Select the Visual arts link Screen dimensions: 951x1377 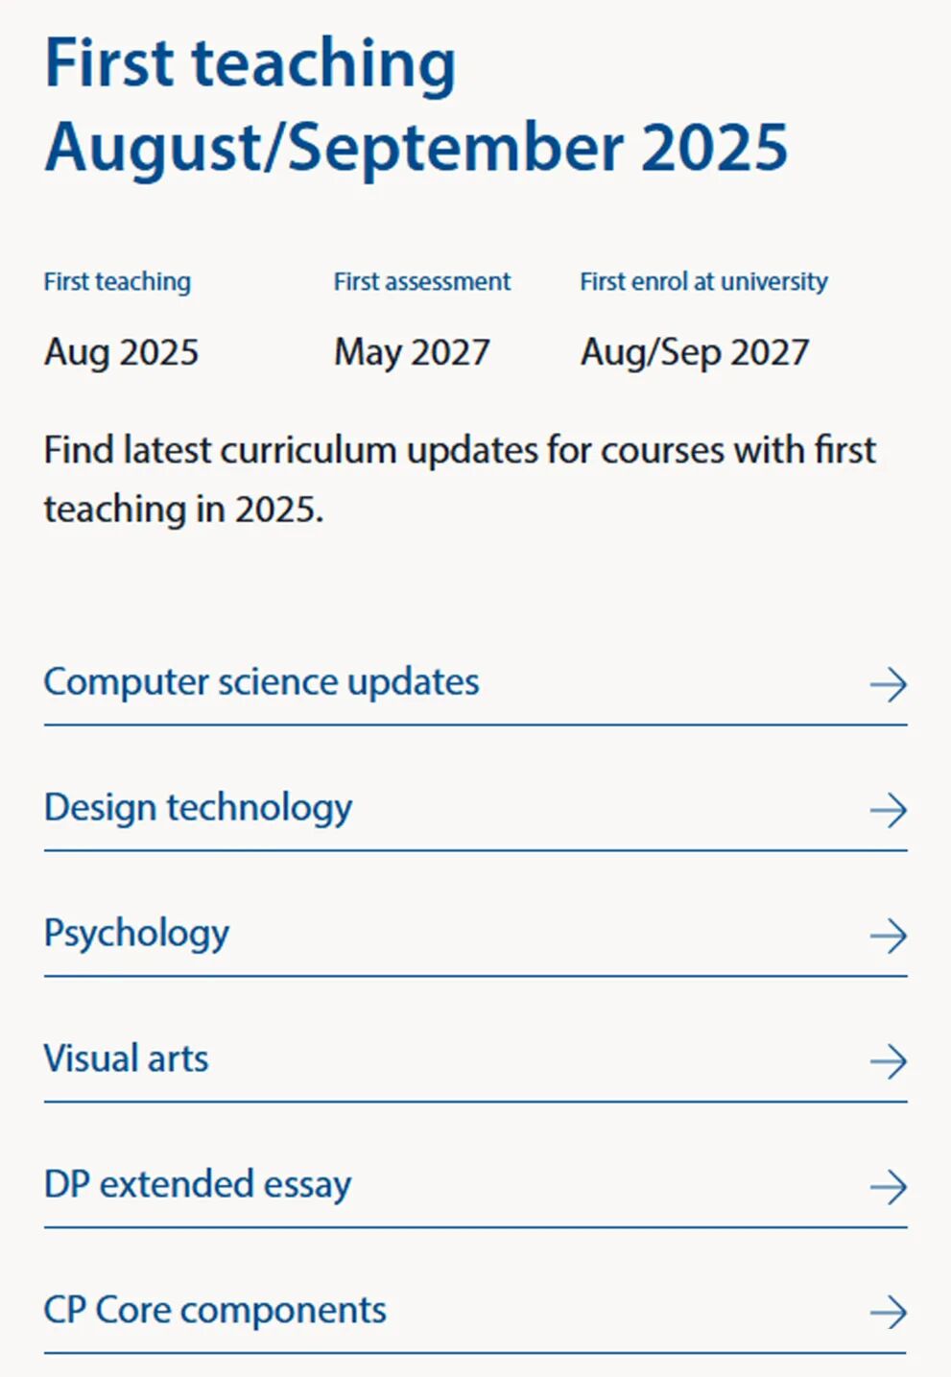(126, 1059)
